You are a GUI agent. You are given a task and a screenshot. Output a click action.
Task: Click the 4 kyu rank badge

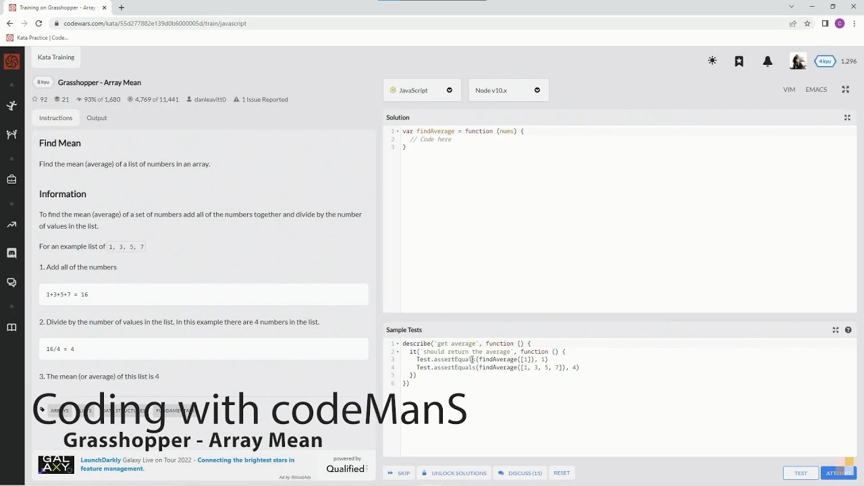coord(825,61)
